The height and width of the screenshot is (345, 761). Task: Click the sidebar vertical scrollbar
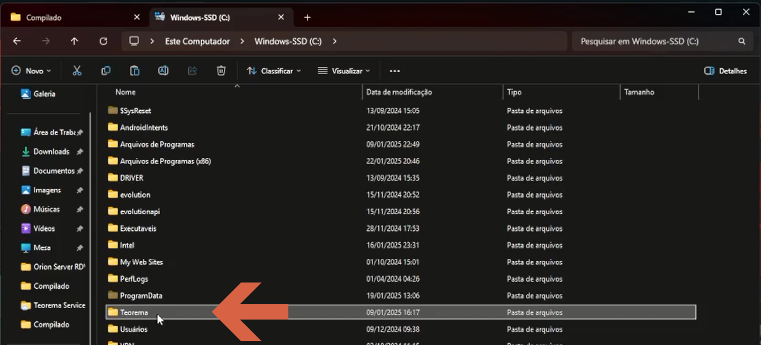tap(91, 227)
